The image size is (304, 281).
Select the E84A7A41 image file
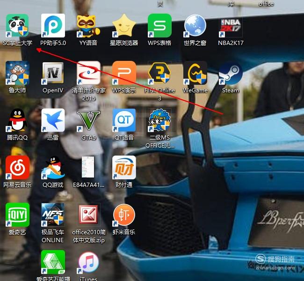pyautogui.click(x=88, y=167)
